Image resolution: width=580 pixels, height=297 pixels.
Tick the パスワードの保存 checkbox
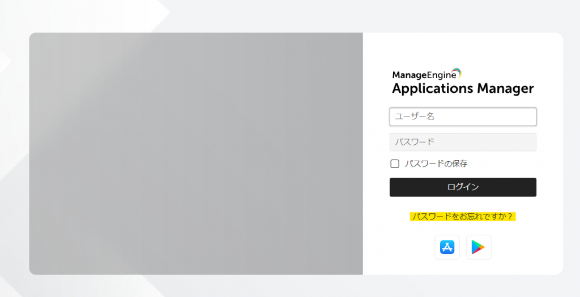pos(395,163)
